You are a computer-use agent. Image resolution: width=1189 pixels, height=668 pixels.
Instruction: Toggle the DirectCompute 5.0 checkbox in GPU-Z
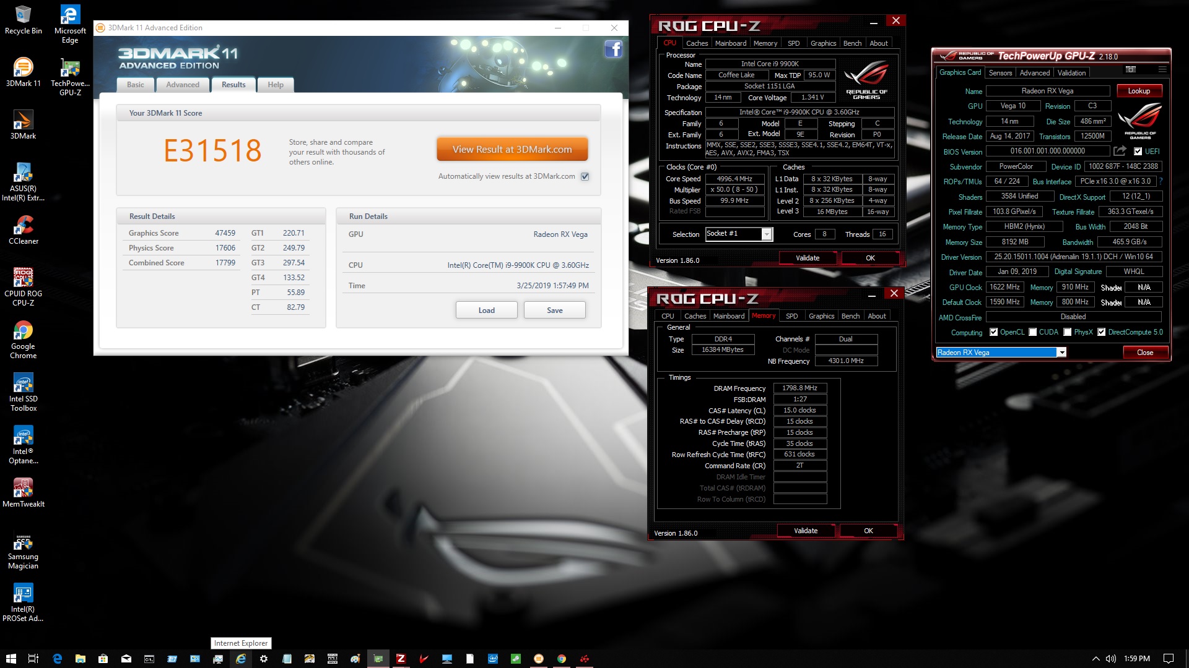point(1101,332)
